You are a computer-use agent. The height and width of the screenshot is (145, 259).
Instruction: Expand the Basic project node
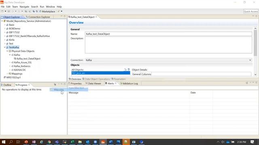pos(5,25)
